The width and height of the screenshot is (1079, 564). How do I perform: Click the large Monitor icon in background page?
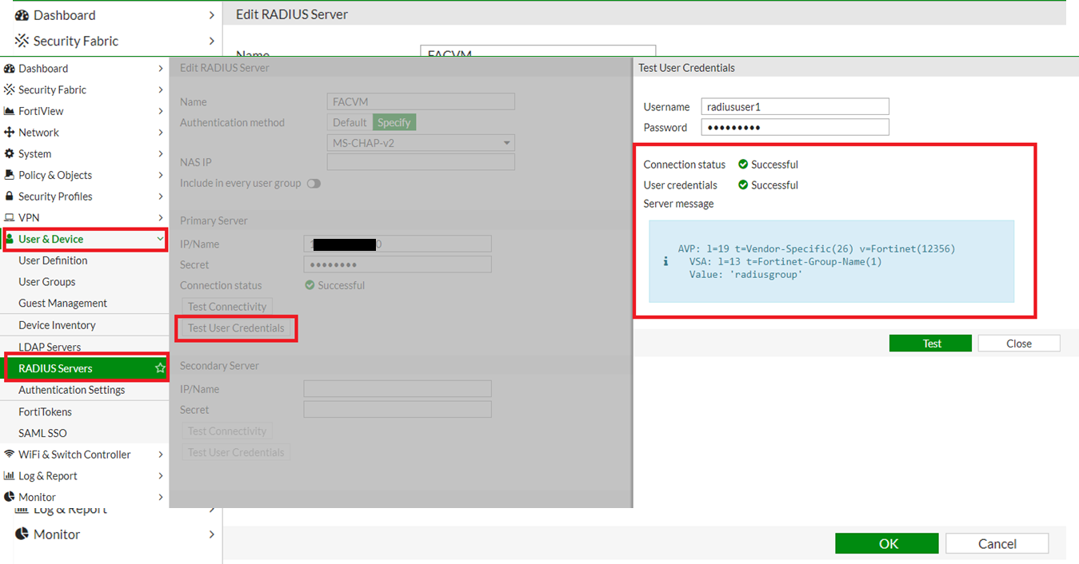pos(22,534)
